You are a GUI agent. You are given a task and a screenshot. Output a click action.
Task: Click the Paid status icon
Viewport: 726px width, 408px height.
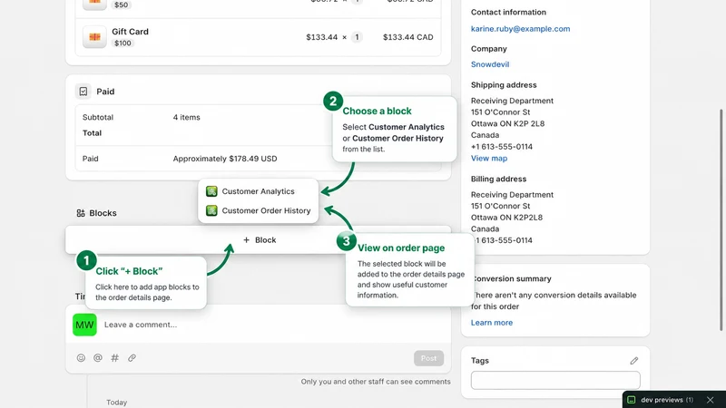coord(83,92)
